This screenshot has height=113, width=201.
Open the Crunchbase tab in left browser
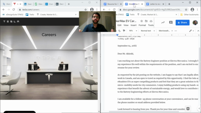pyautogui.click(x=49, y=4)
